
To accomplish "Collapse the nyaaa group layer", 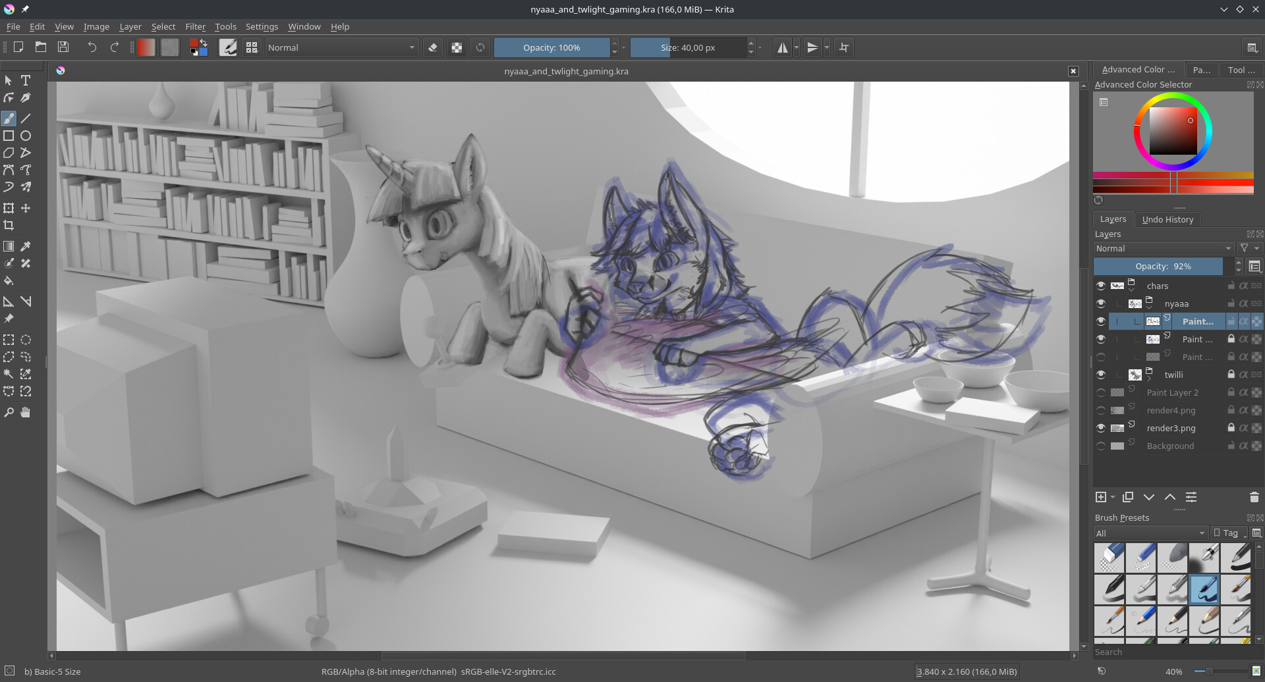I will pyautogui.click(x=1149, y=307).
